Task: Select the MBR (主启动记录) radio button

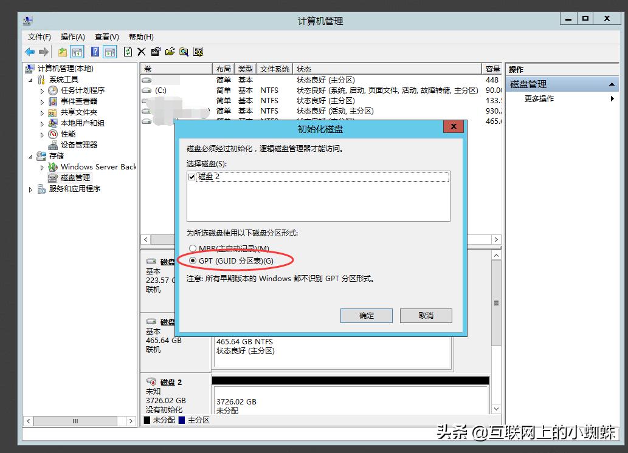Action: point(194,248)
